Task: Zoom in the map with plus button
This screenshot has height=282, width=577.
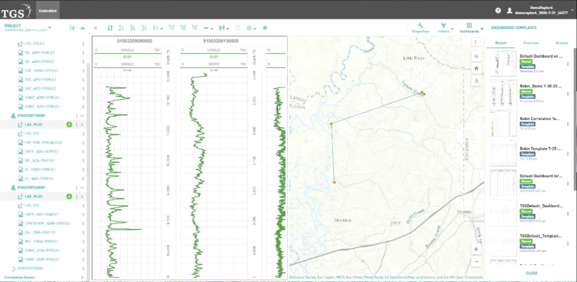Action: [x=476, y=249]
